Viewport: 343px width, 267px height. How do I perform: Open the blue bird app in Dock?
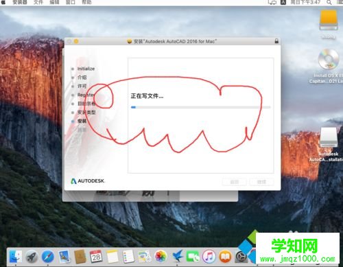(x=178, y=257)
